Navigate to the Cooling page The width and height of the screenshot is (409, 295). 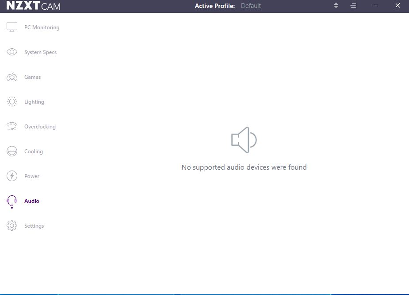click(x=34, y=151)
